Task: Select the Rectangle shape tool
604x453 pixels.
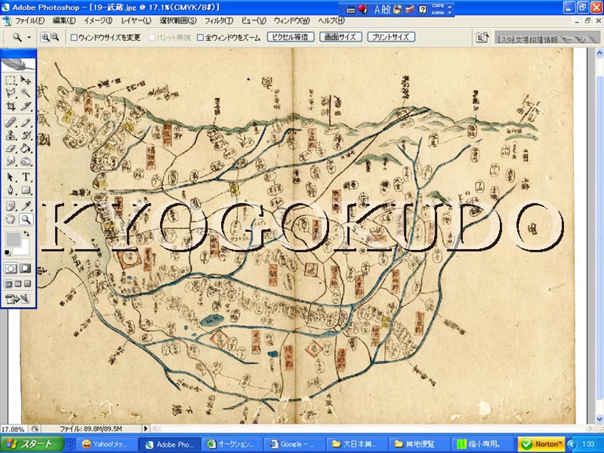Action: (26, 190)
